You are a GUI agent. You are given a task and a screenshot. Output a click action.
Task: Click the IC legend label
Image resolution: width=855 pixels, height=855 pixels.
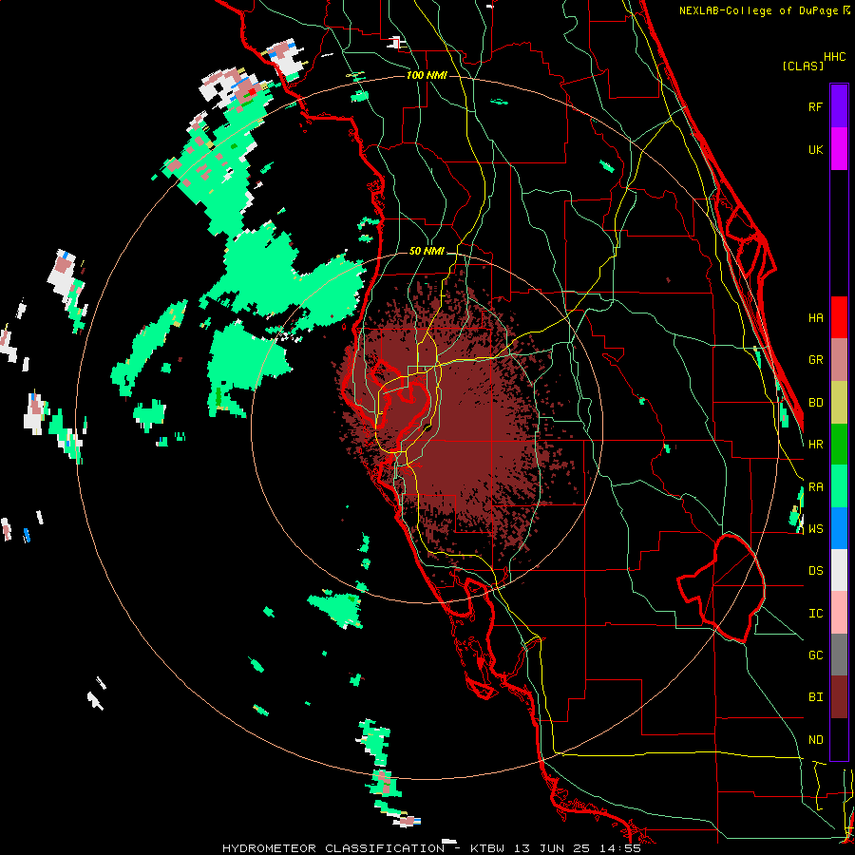815,613
